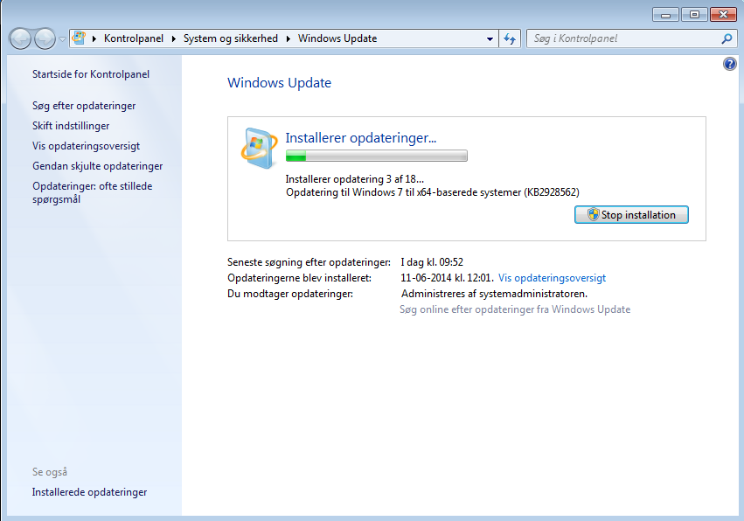Click Administreres af systemadministratoren text
Viewport: 744px width, 521px height.
[x=494, y=294]
